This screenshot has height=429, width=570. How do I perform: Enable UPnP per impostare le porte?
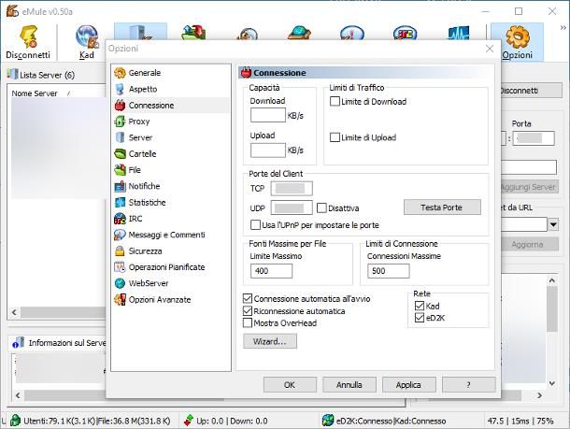click(x=255, y=224)
